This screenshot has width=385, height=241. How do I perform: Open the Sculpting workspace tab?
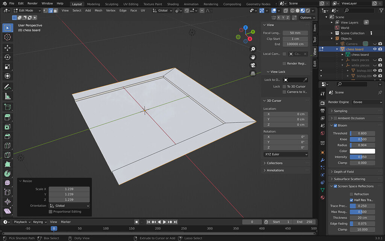coord(111,4)
